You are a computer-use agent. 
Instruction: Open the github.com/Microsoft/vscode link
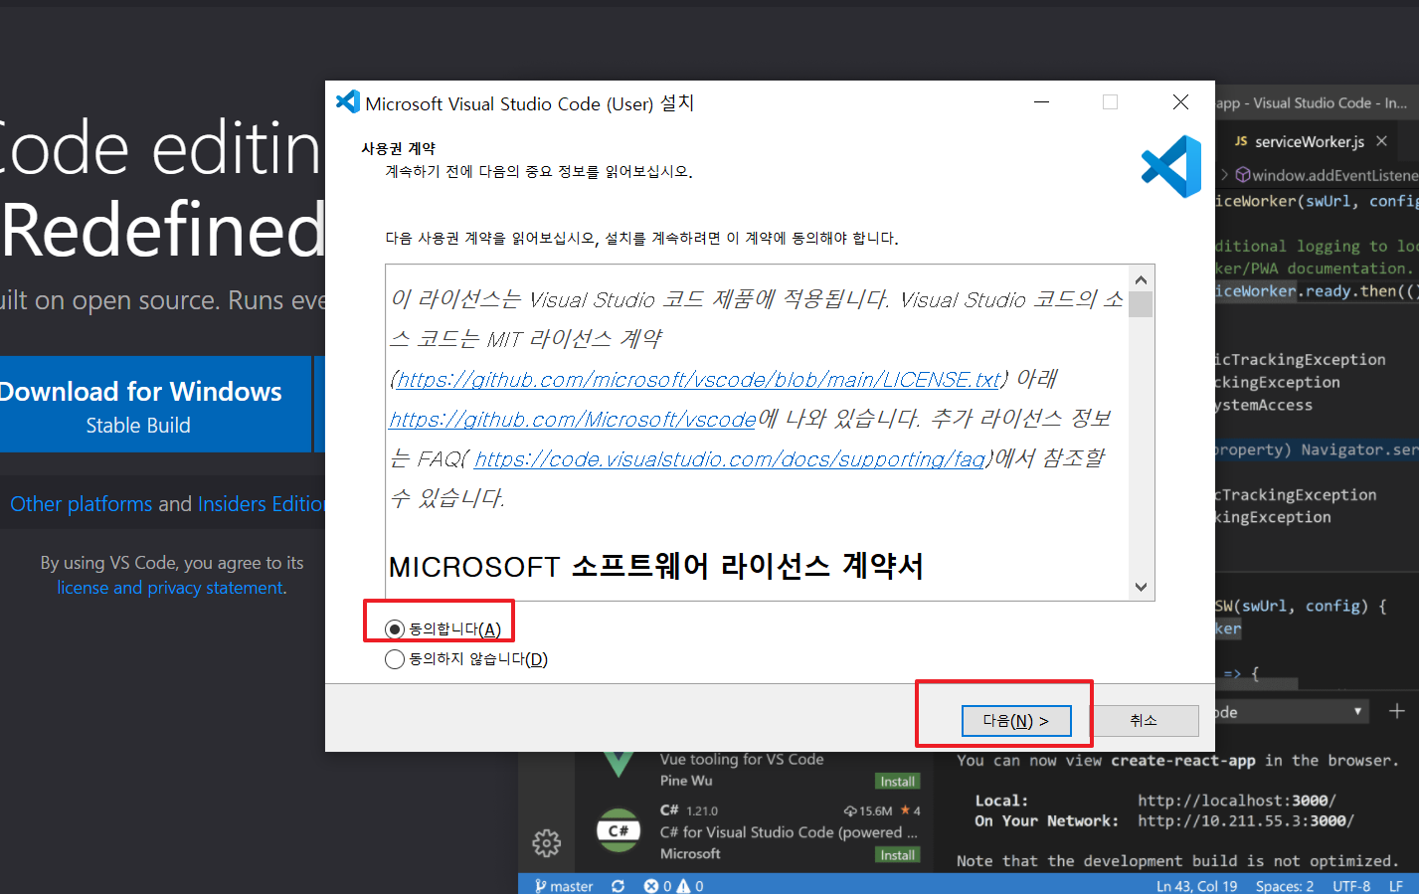pos(573,420)
